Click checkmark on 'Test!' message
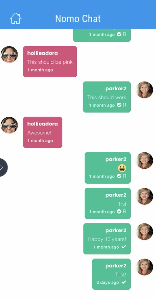156x299 pixels. (x=123, y=282)
